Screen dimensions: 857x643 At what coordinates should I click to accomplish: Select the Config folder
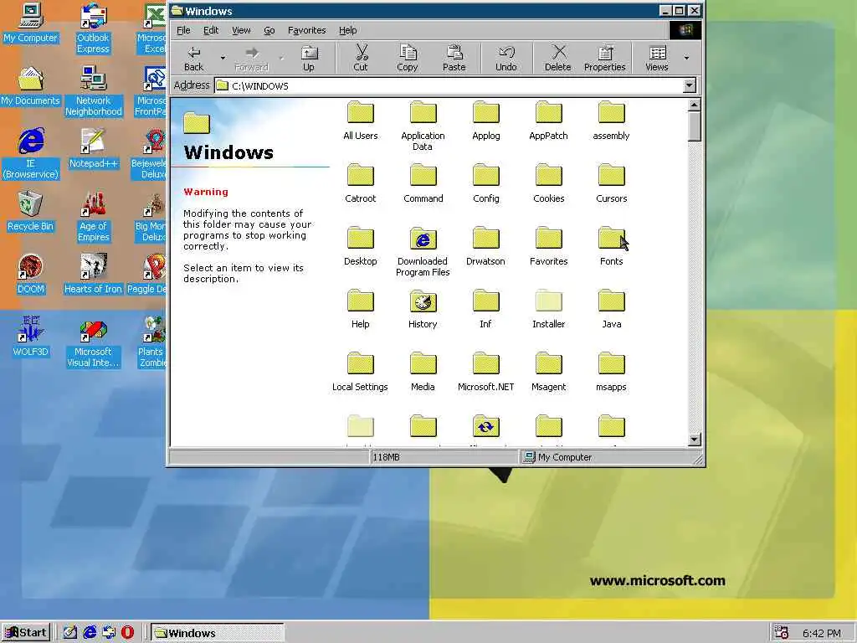(486, 183)
